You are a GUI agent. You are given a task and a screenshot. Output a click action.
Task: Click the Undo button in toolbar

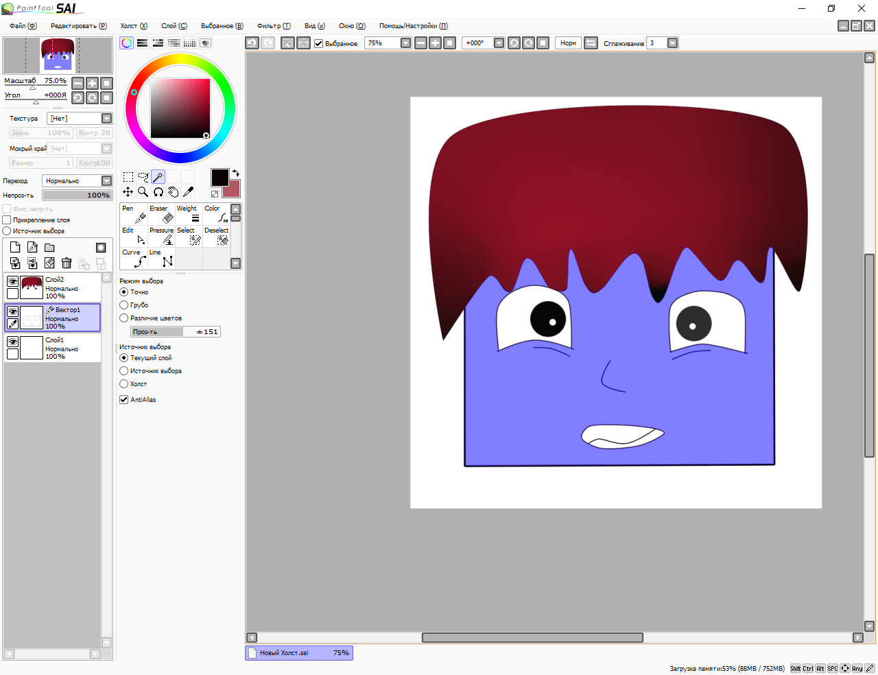pos(252,43)
